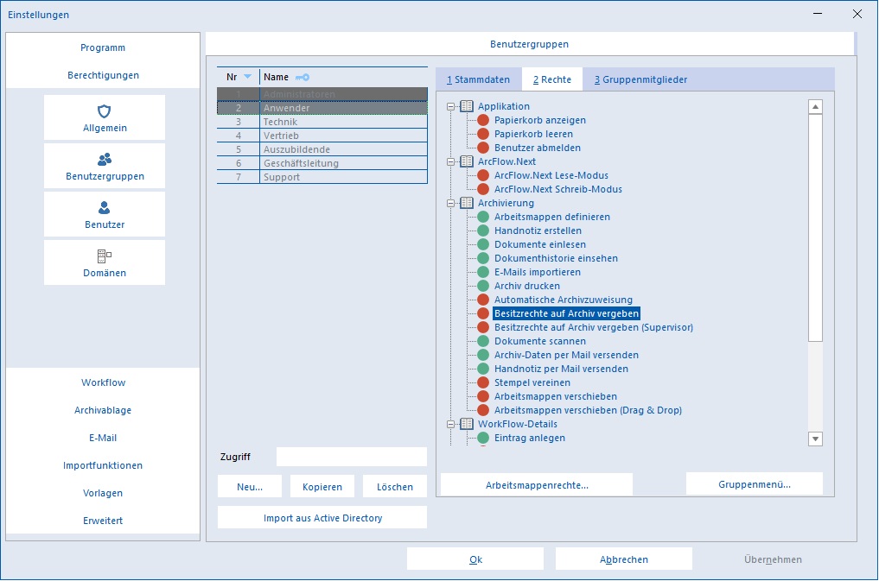The height and width of the screenshot is (581, 879).
Task: Click the WorkFlow-Details book icon
Action: (x=467, y=424)
